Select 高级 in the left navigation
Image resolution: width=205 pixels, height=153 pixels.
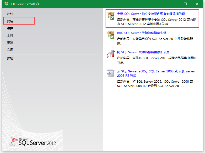coord(10,50)
